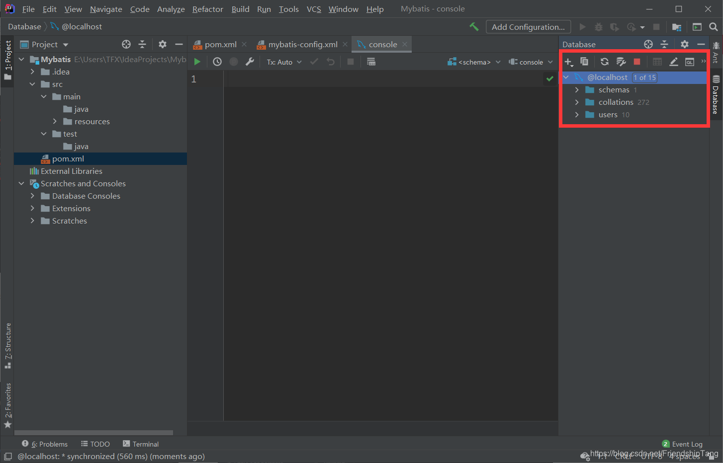
Task: Show more Database toolbar actions chevrons
Action: click(703, 61)
